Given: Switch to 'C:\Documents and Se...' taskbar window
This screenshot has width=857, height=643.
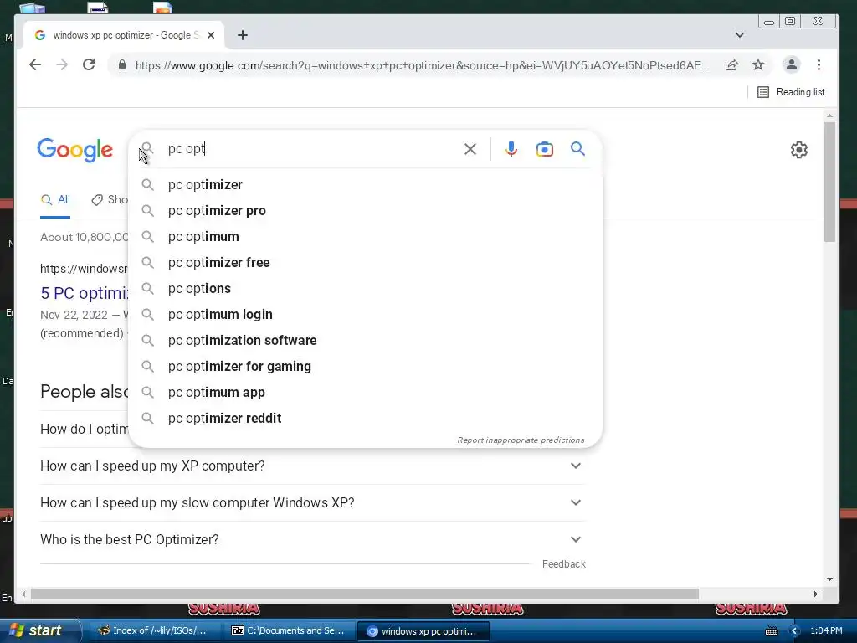Looking at the screenshot, I should click(288, 631).
